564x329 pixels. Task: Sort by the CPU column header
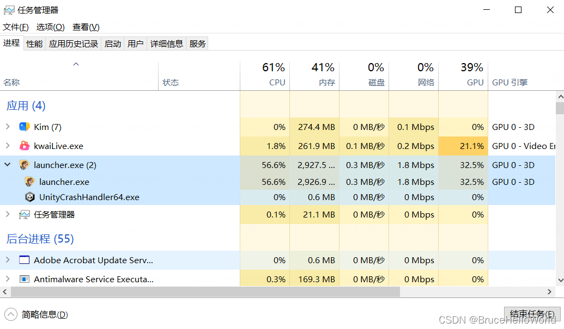(x=265, y=76)
